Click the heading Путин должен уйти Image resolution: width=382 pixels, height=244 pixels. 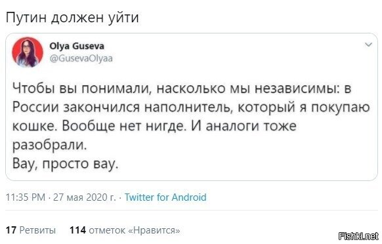pos(72,18)
